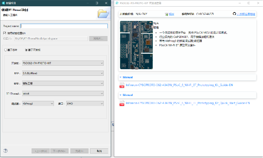
Task: Open the KitProg3 debugger dropdown
Action: point(38,103)
